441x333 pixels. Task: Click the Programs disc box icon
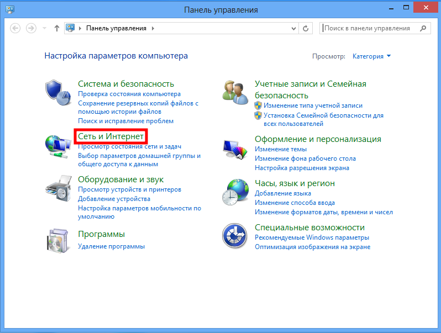tap(57, 241)
